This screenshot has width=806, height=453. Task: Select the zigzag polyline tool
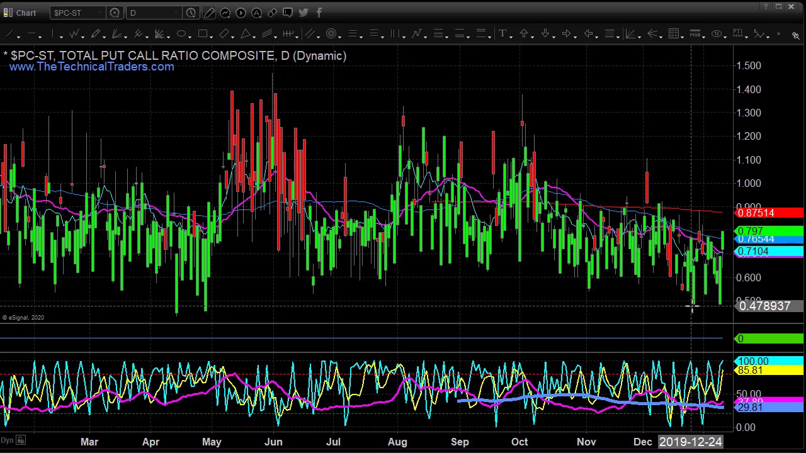[x=74, y=33]
